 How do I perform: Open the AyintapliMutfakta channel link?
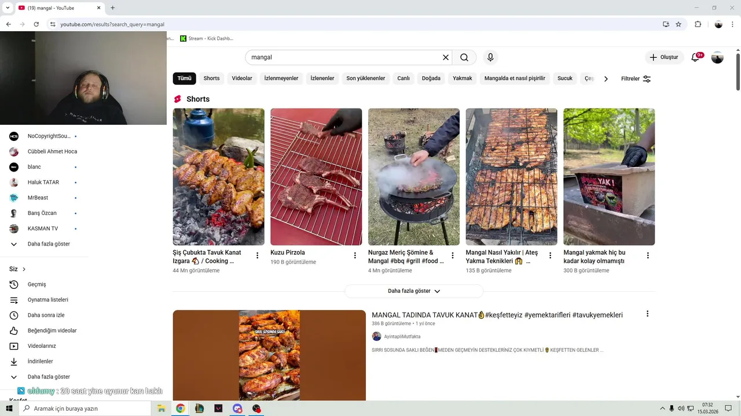coord(402,336)
